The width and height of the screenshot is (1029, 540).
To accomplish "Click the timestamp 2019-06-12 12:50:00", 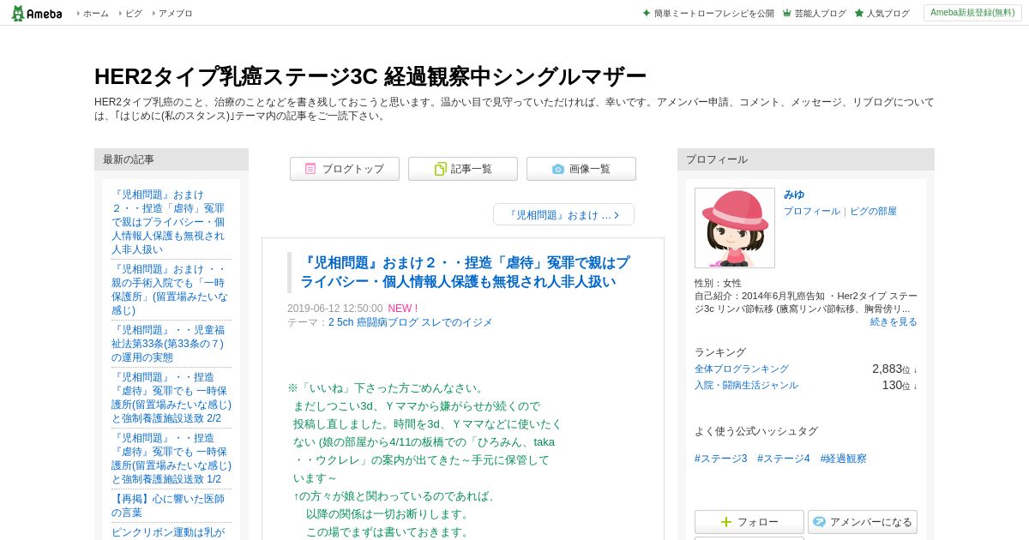I will tap(335, 309).
